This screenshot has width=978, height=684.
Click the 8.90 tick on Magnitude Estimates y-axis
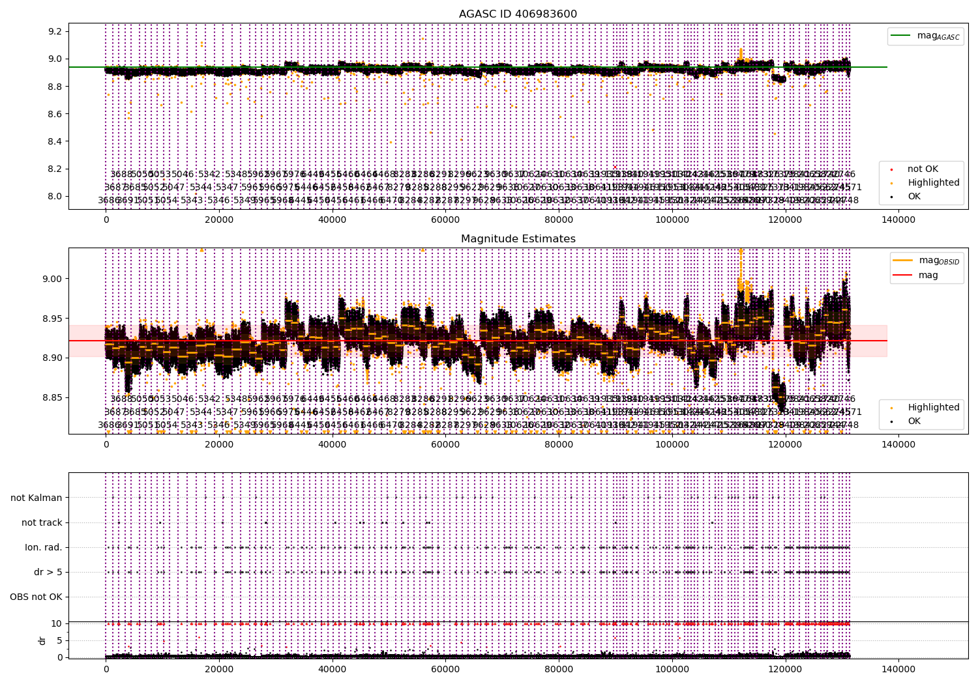[x=53, y=358]
